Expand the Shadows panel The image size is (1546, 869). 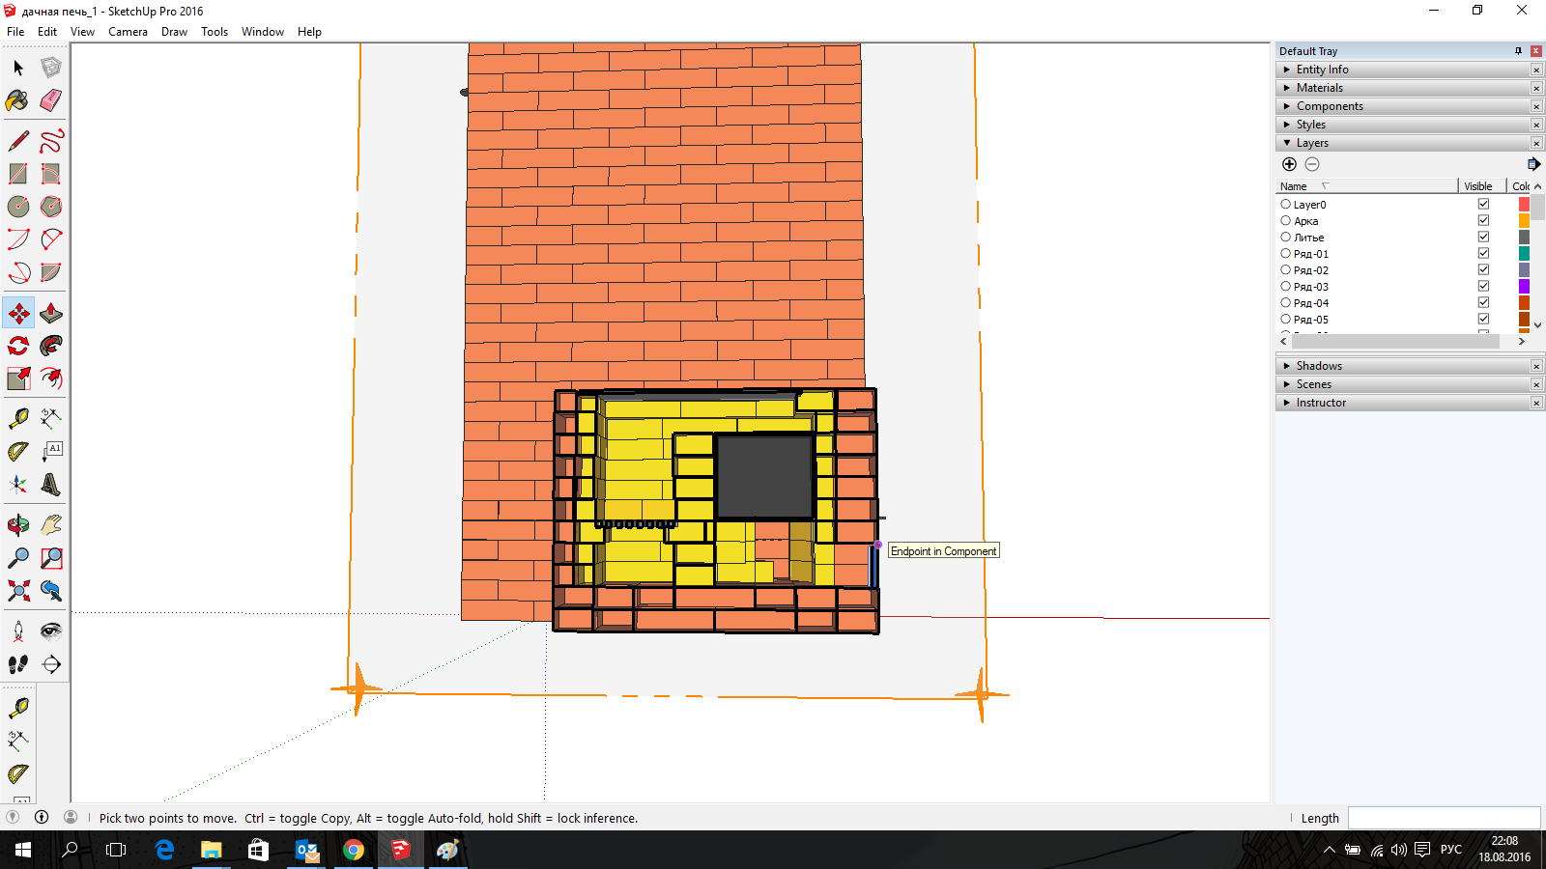pyautogui.click(x=1319, y=366)
